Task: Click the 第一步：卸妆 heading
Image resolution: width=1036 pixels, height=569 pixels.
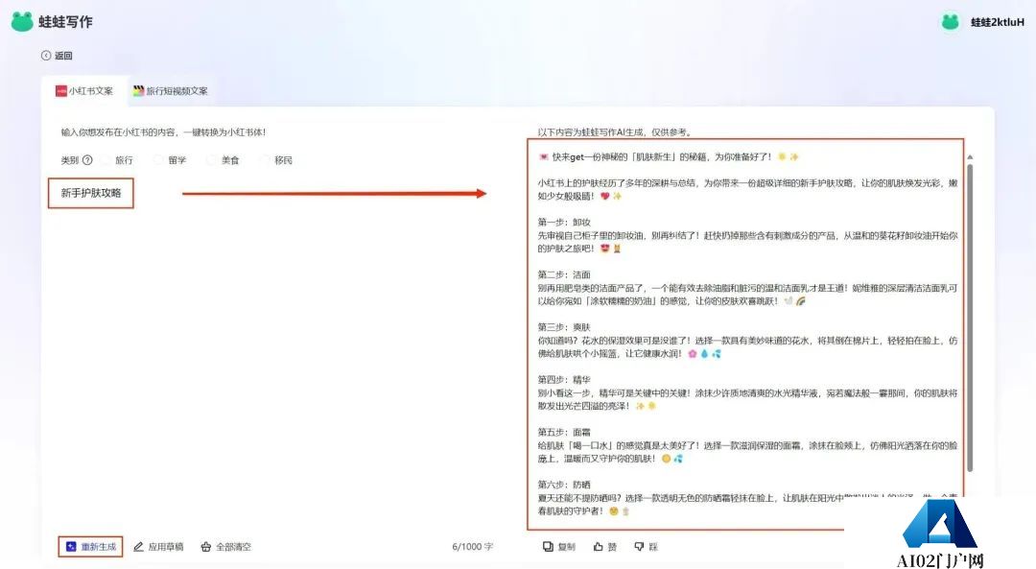Action: tap(564, 222)
